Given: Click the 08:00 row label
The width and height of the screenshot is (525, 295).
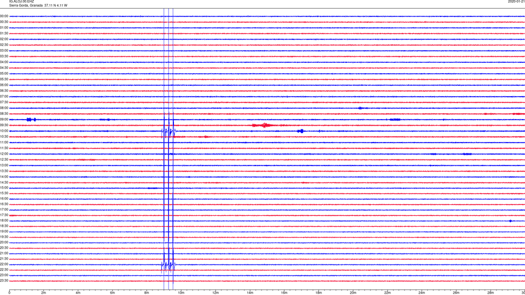Looking at the screenshot, I should tap(4, 108).
